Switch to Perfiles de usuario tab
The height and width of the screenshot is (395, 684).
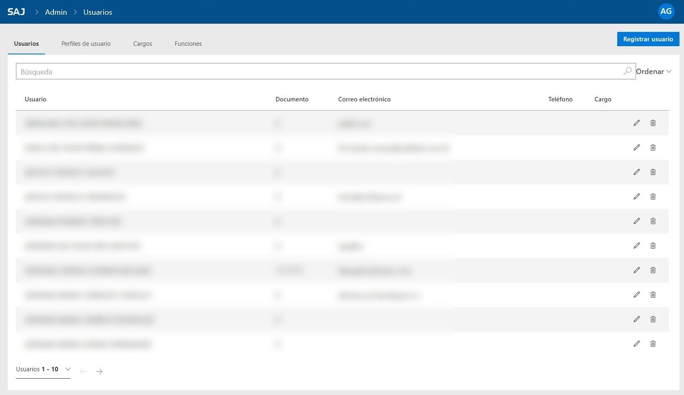[86, 44]
